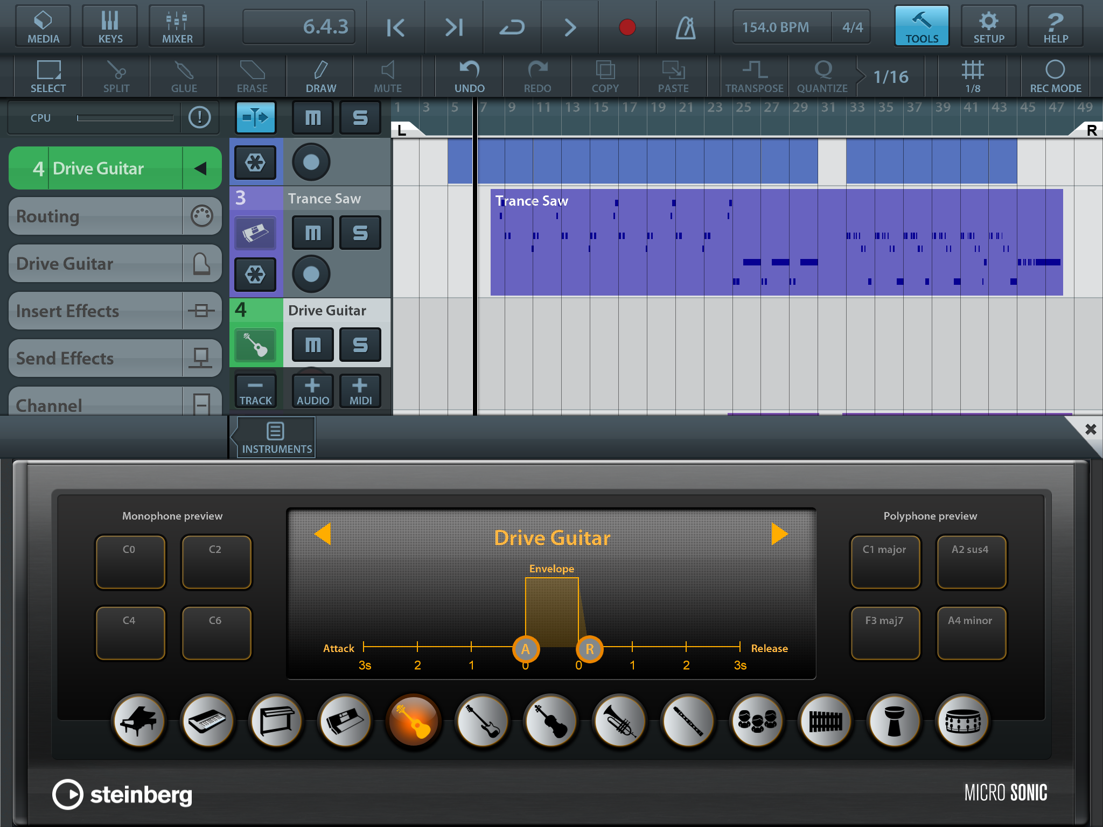Activate the DRAW tool
The width and height of the screenshot is (1103, 827).
click(x=321, y=76)
